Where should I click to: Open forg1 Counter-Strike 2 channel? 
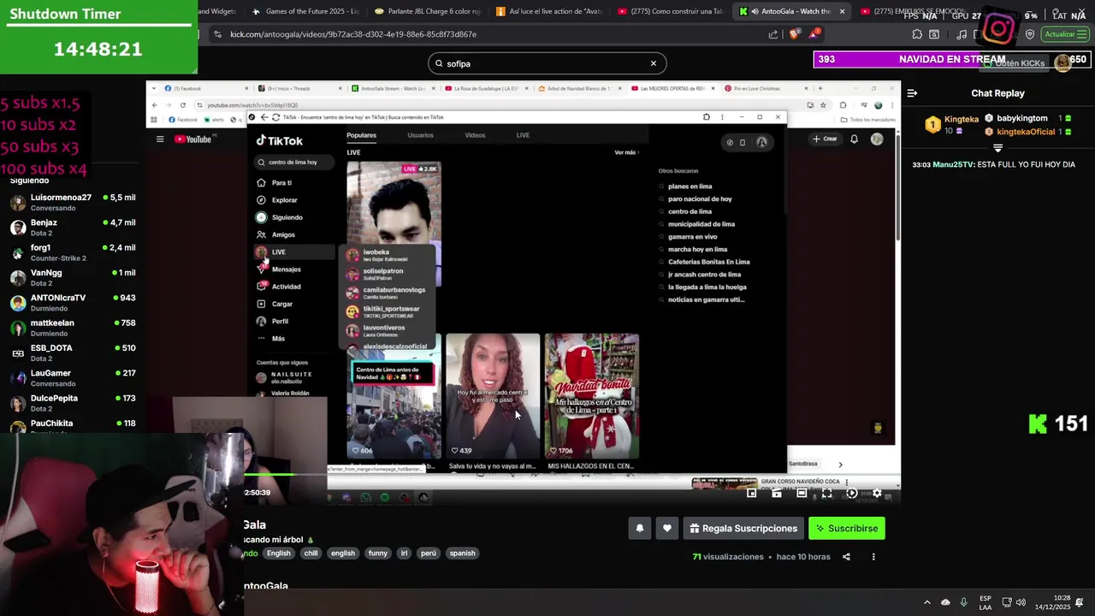click(73, 252)
